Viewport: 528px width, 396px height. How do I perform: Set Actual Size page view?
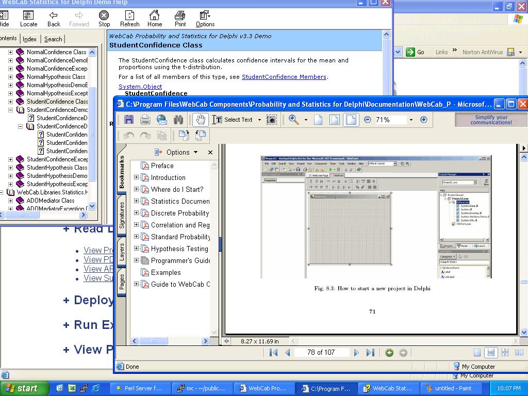(x=318, y=120)
